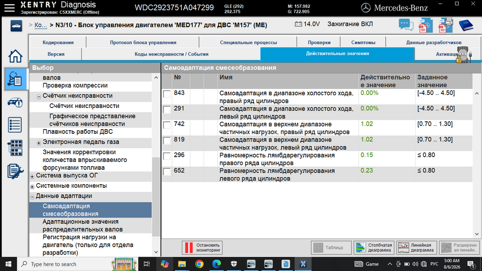Check the box for row 843
This screenshot has width=482, height=271.
coord(167,94)
